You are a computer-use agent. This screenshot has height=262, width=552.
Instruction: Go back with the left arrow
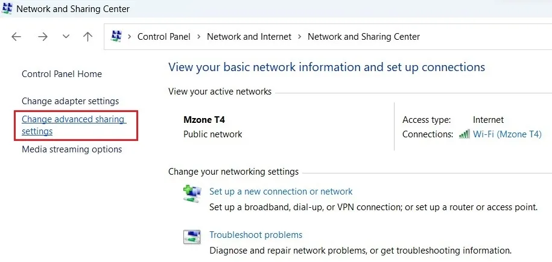[16, 37]
